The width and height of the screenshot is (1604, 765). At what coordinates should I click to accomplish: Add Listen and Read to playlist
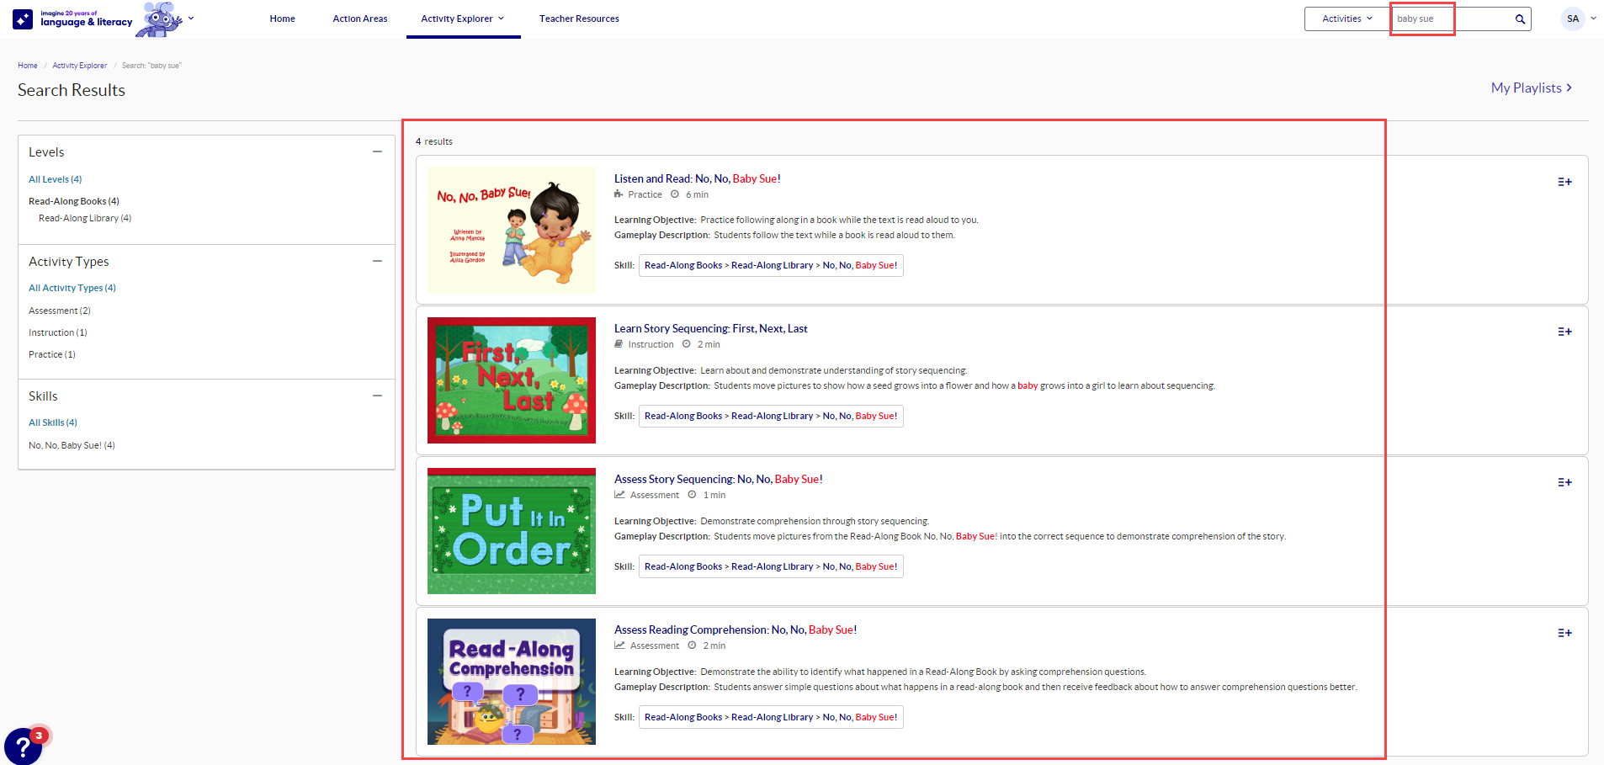[1564, 182]
